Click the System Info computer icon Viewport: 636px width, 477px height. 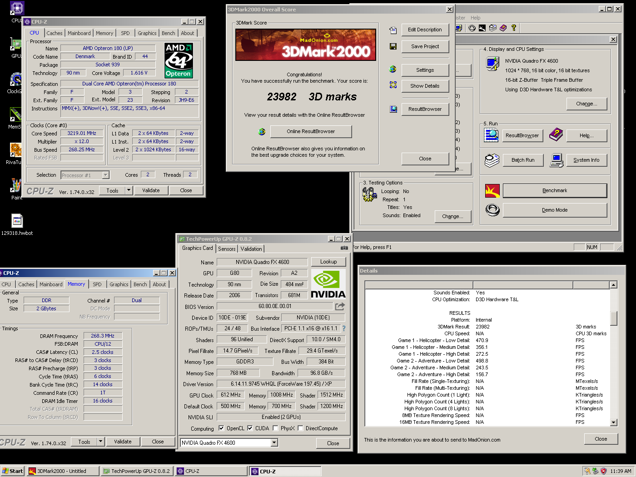[x=556, y=160]
